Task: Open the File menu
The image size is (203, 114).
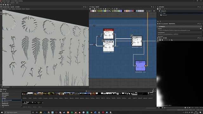Action: click(x=1, y=3)
